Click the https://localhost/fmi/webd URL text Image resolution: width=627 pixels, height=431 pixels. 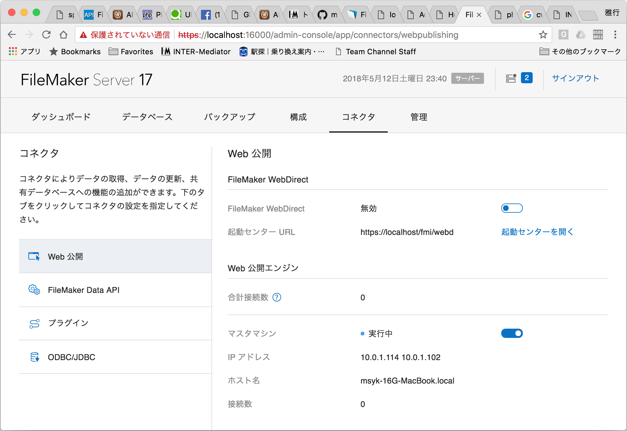[x=407, y=232]
